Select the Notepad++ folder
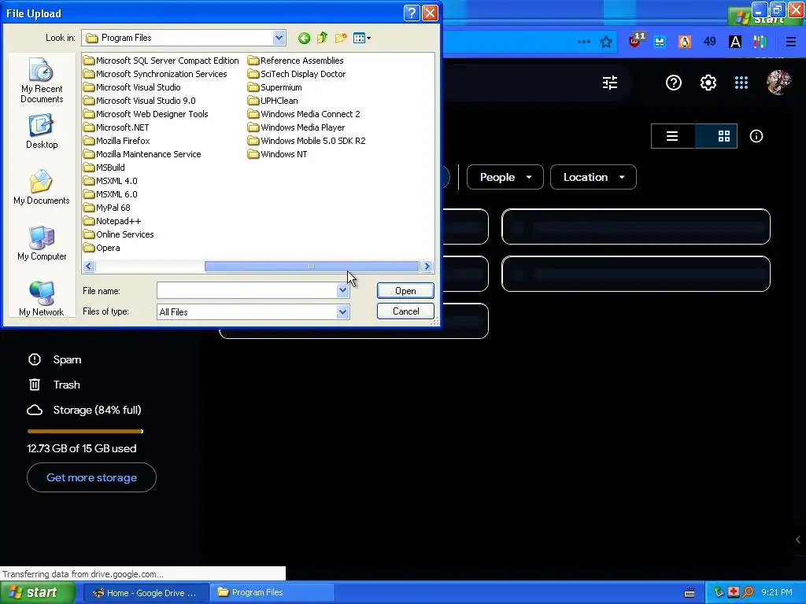The width and height of the screenshot is (806, 604). click(112, 221)
